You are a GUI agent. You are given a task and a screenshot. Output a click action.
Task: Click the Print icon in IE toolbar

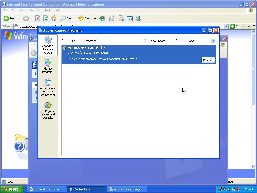click(x=122, y=18)
